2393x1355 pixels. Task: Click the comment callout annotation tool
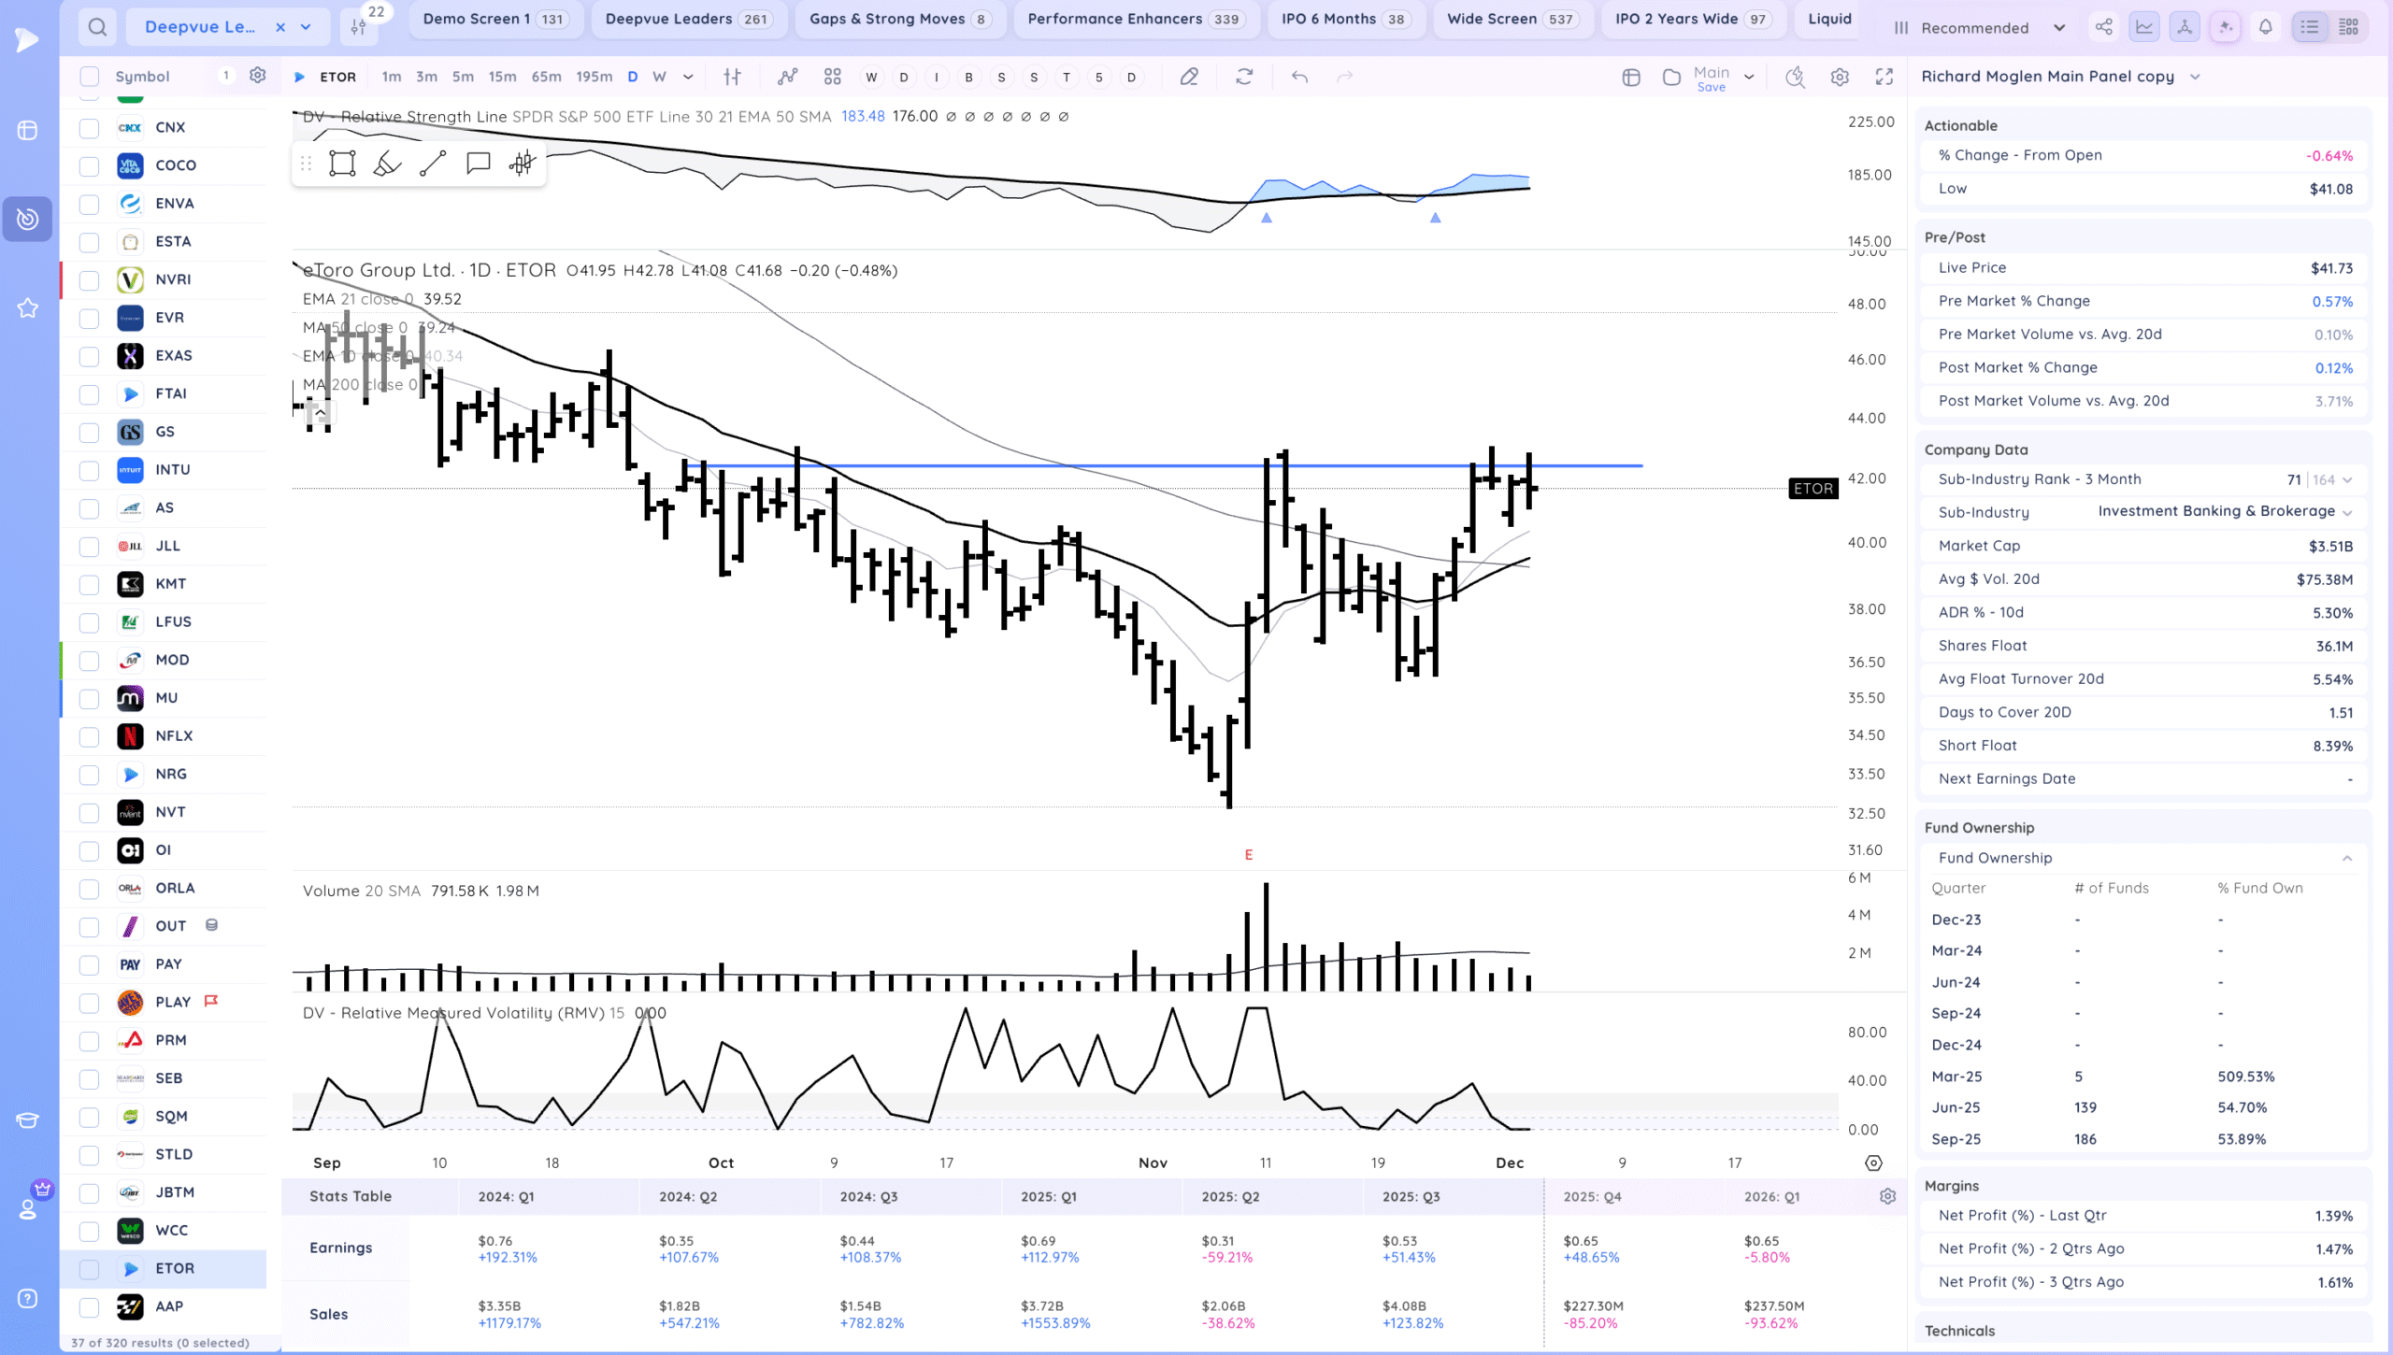point(478,164)
